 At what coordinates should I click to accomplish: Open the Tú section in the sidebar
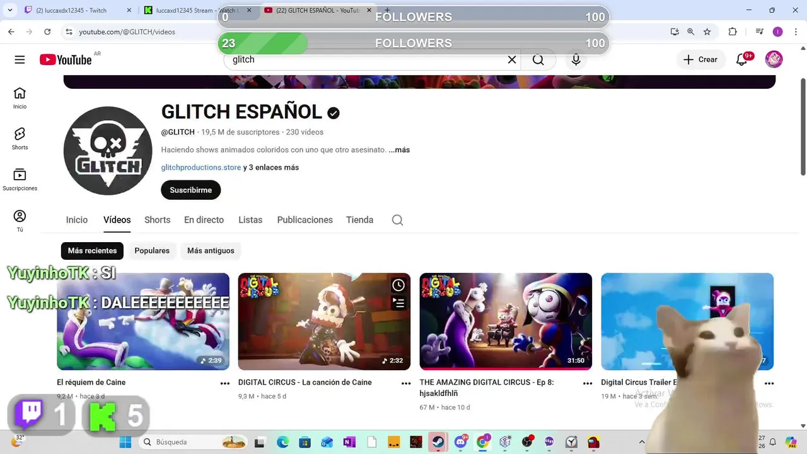click(x=20, y=221)
